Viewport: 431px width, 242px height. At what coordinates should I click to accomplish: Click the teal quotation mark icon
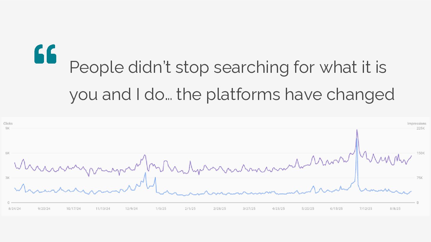tap(45, 54)
